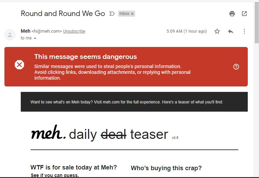Viewport: 259px width, 178px height.
Task: Click the dark banner mentioning meh.com
Action: [134, 102]
